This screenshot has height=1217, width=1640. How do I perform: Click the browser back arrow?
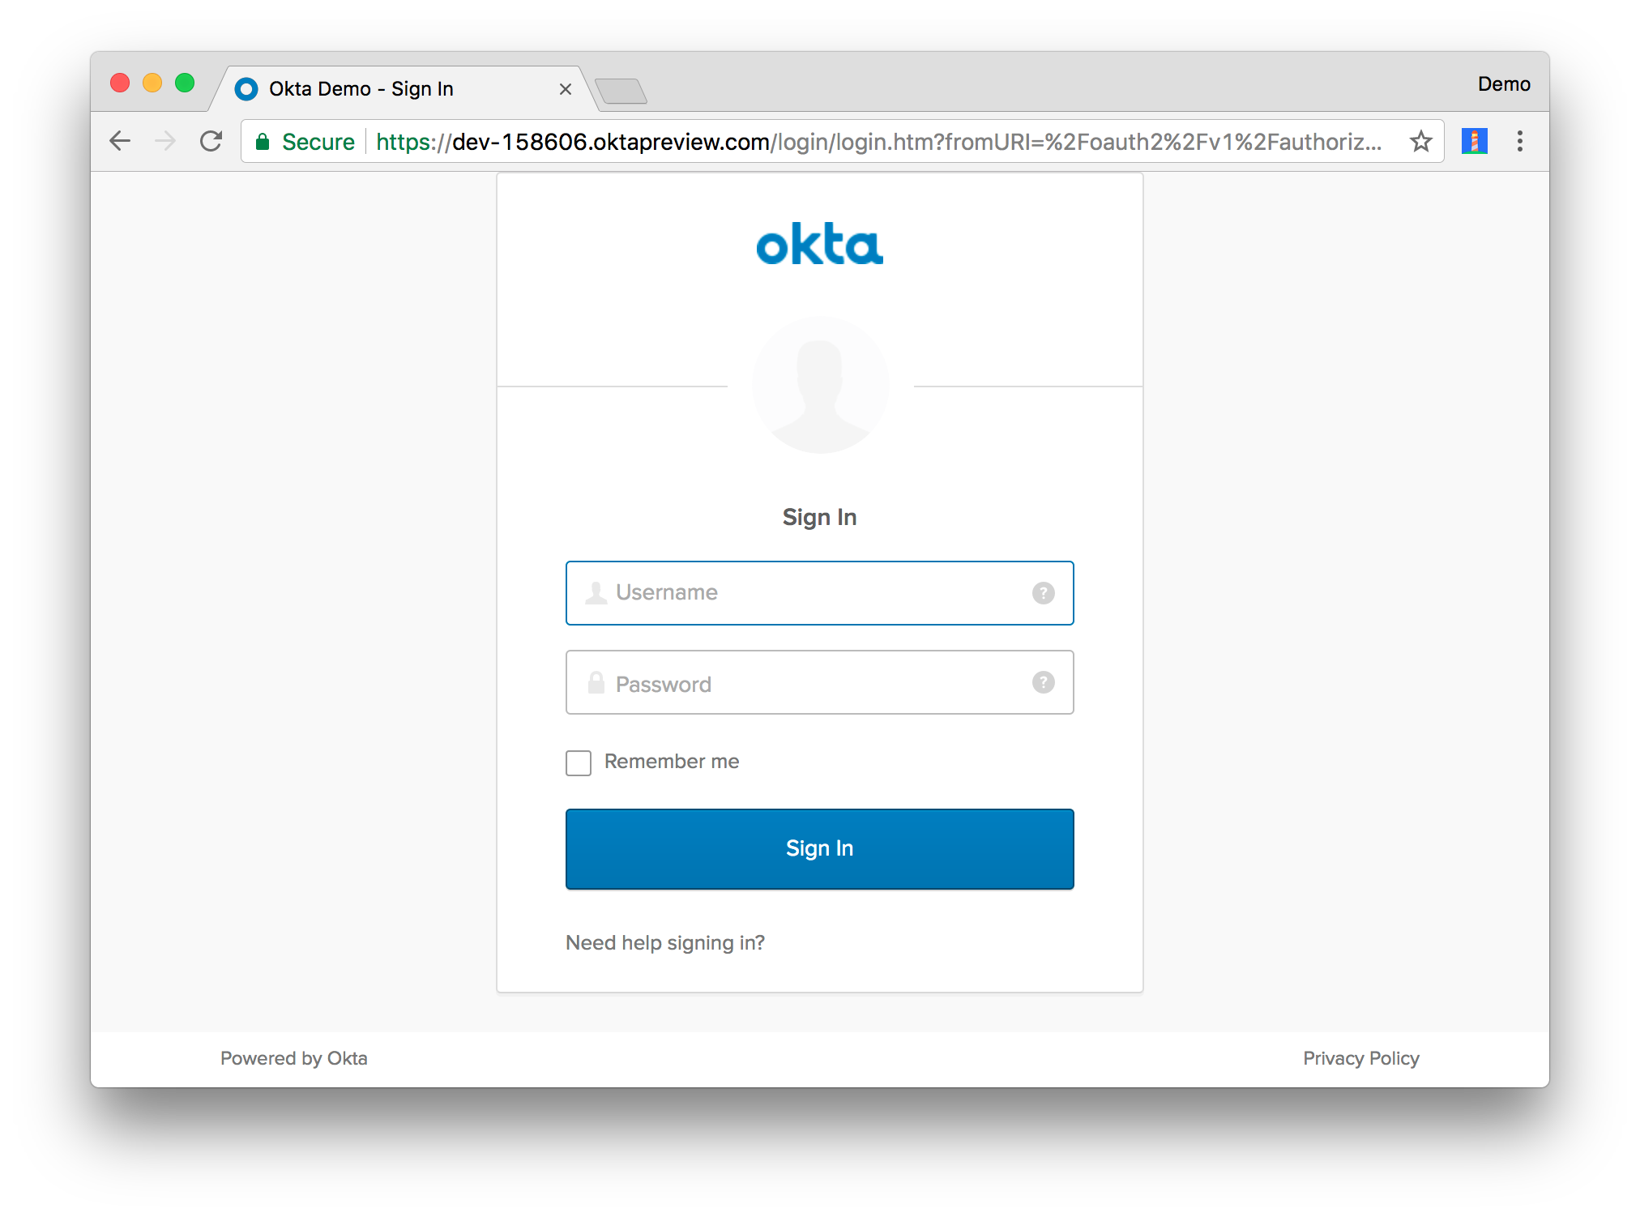coord(120,141)
